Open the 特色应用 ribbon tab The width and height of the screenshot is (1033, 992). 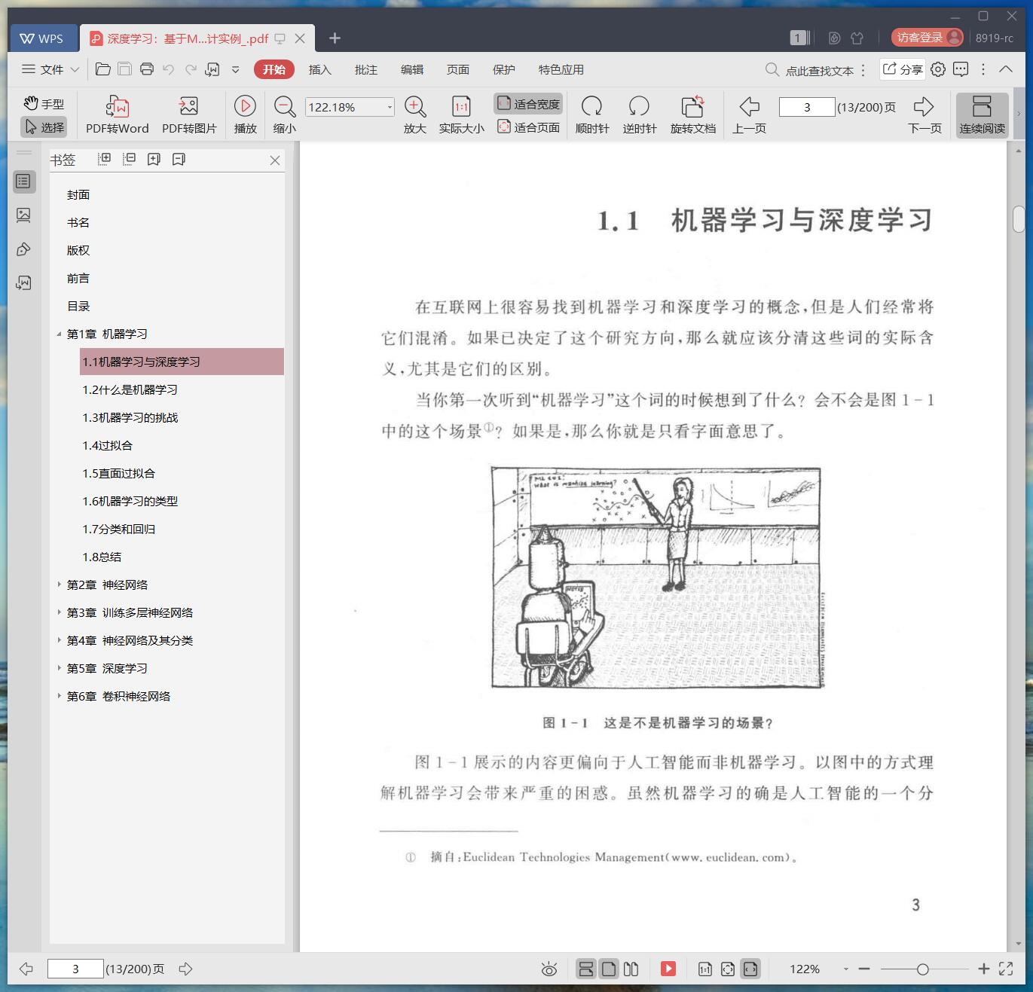[x=561, y=69]
